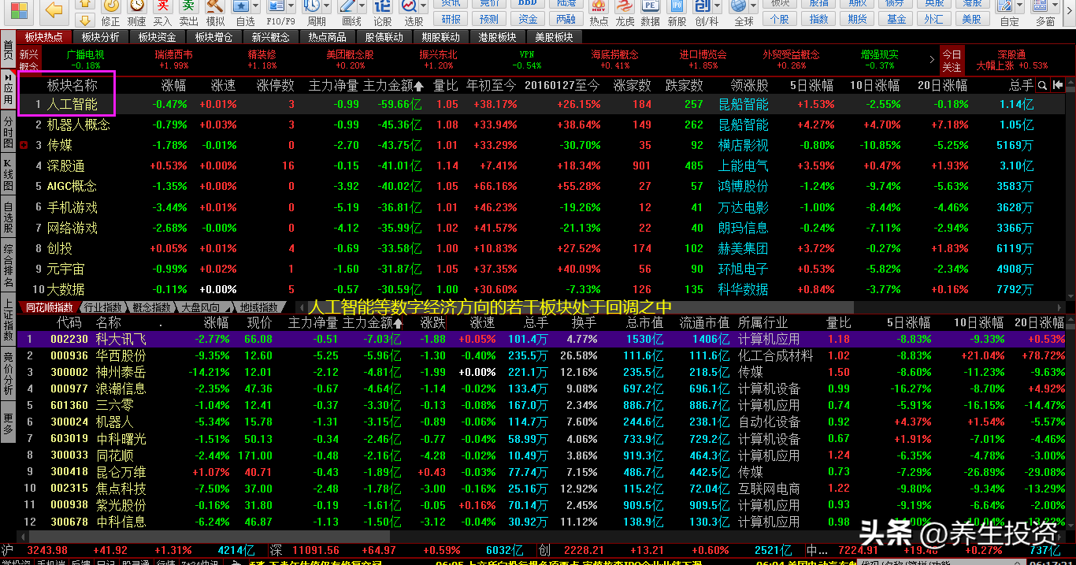The image size is (1076, 565).
Task: Click the yellow back arrow icon
Action: point(54,10)
